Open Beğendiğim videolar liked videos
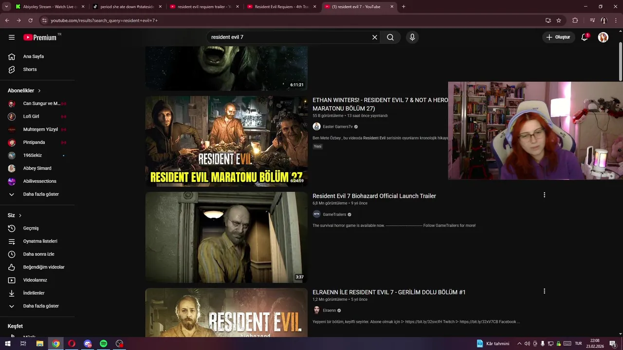 pos(37,267)
